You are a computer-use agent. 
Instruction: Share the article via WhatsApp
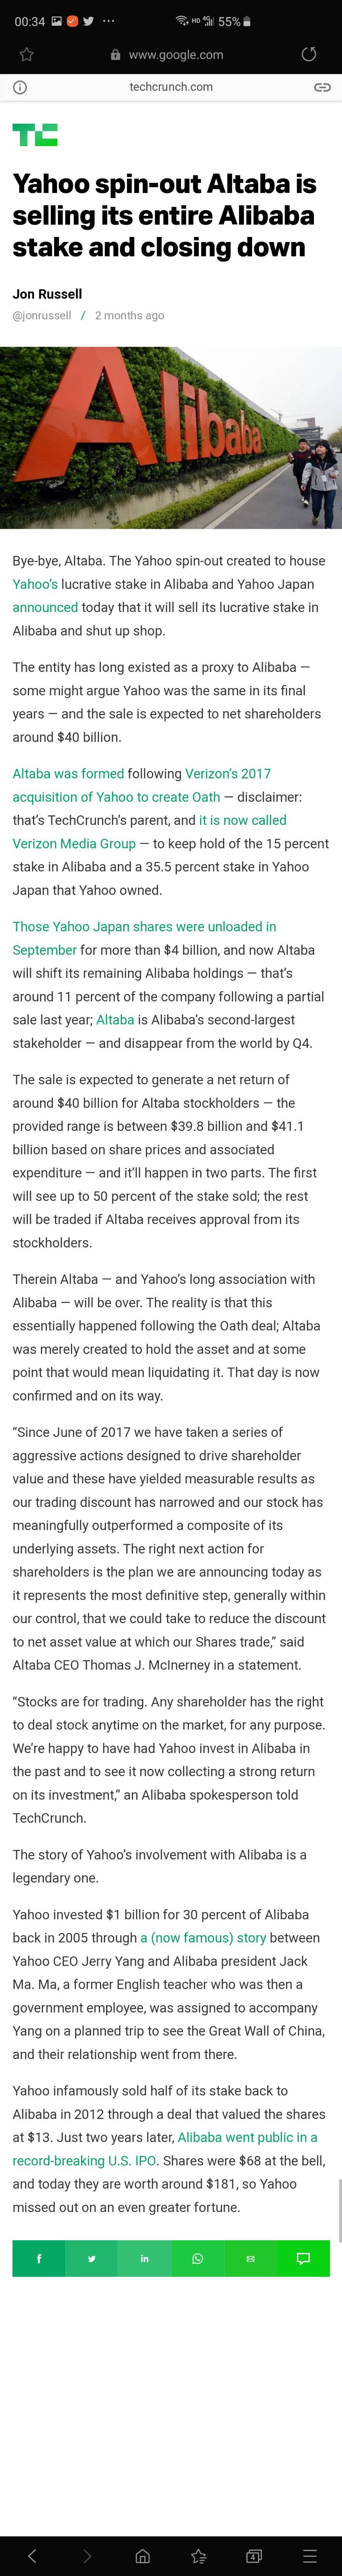click(x=197, y=2258)
